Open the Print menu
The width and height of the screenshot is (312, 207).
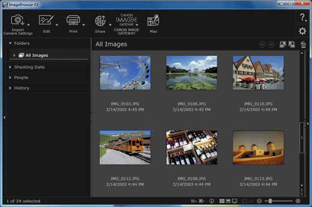(x=73, y=23)
